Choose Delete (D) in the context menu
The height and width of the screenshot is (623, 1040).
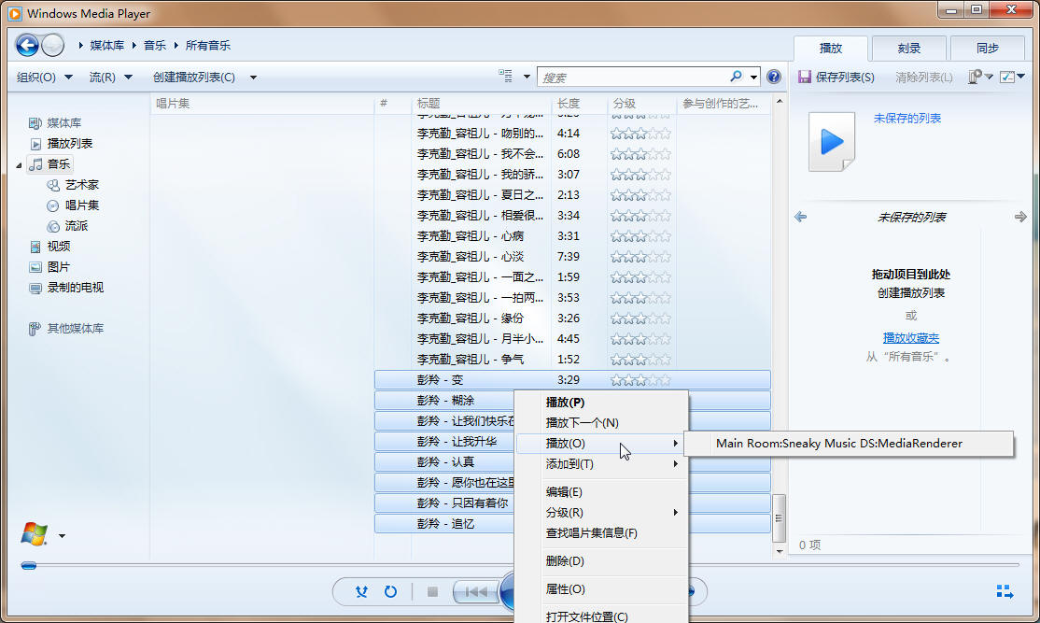[601, 560]
